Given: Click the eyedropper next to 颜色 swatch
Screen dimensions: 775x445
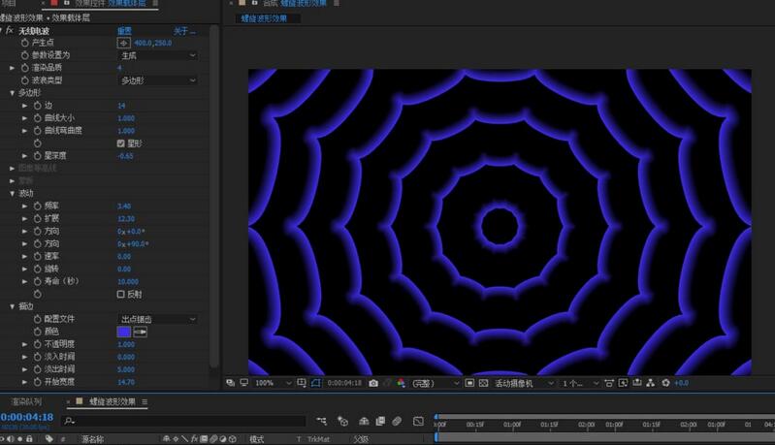Looking at the screenshot, I should pyautogui.click(x=140, y=332).
